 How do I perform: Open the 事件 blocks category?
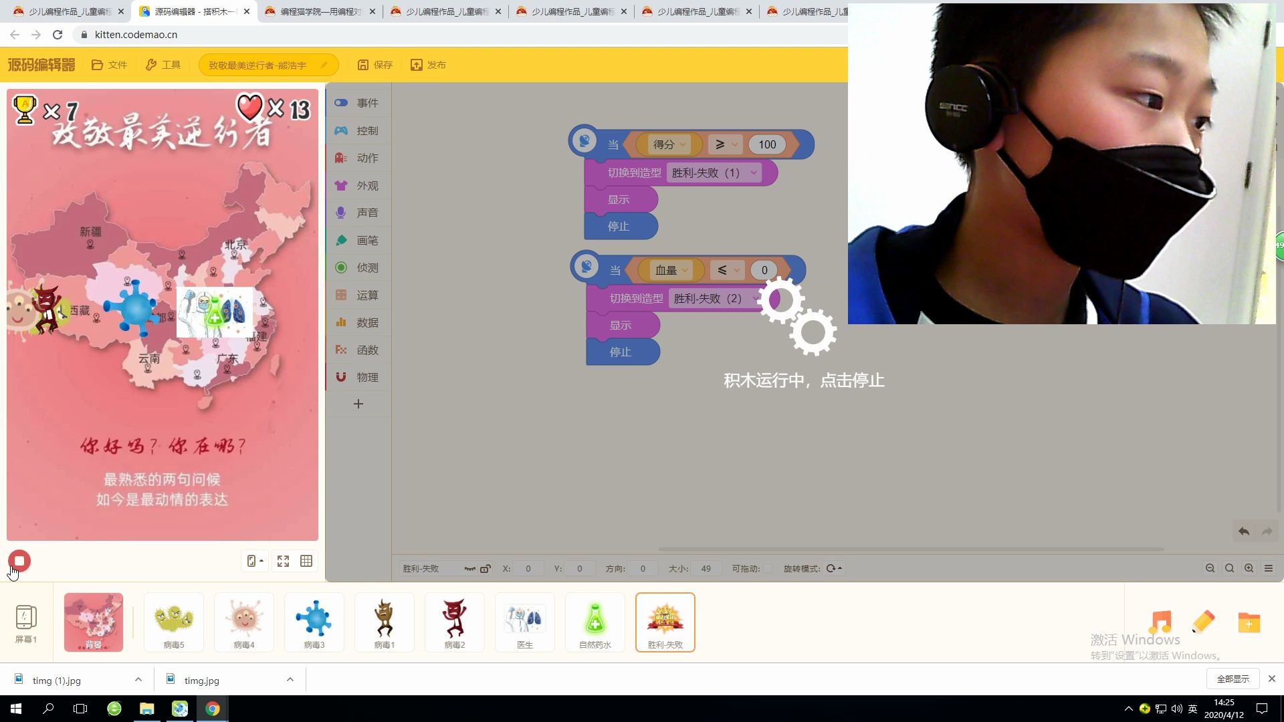[x=359, y=103]
